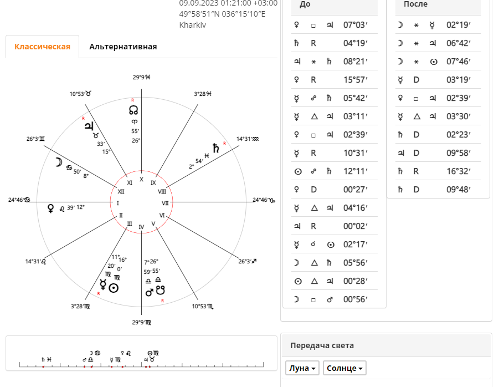Select the Moon trine Saturn 05°56′ row

point(335,263)
